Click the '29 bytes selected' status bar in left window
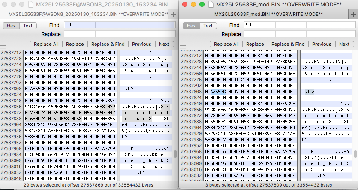Viewport: 358px width, 190px height. [x=88, y=185]
